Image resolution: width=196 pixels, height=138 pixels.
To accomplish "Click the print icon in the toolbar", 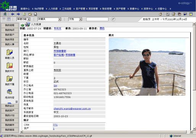I will pos(36,14).
